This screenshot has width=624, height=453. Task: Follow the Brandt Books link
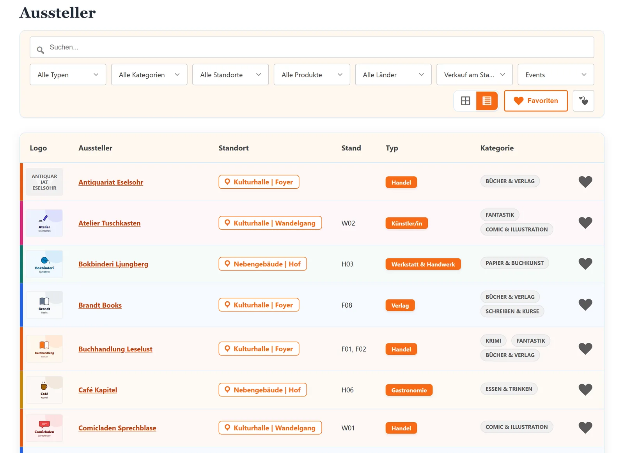point(100,305)
